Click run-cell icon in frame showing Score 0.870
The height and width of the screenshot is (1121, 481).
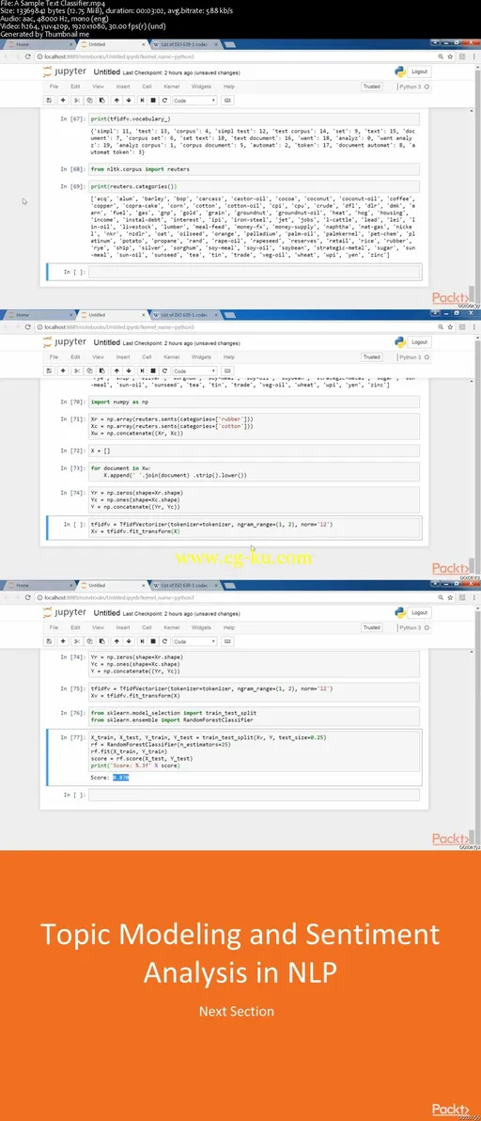pyautogui.click(x=142, y=641)
